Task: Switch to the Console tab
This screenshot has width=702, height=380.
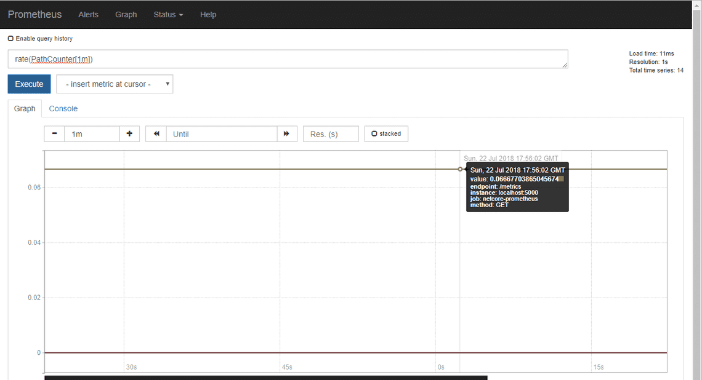Action: pos(63,108)
